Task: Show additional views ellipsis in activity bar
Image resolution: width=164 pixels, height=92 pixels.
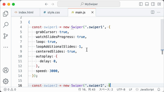Action: coord(6,47)
